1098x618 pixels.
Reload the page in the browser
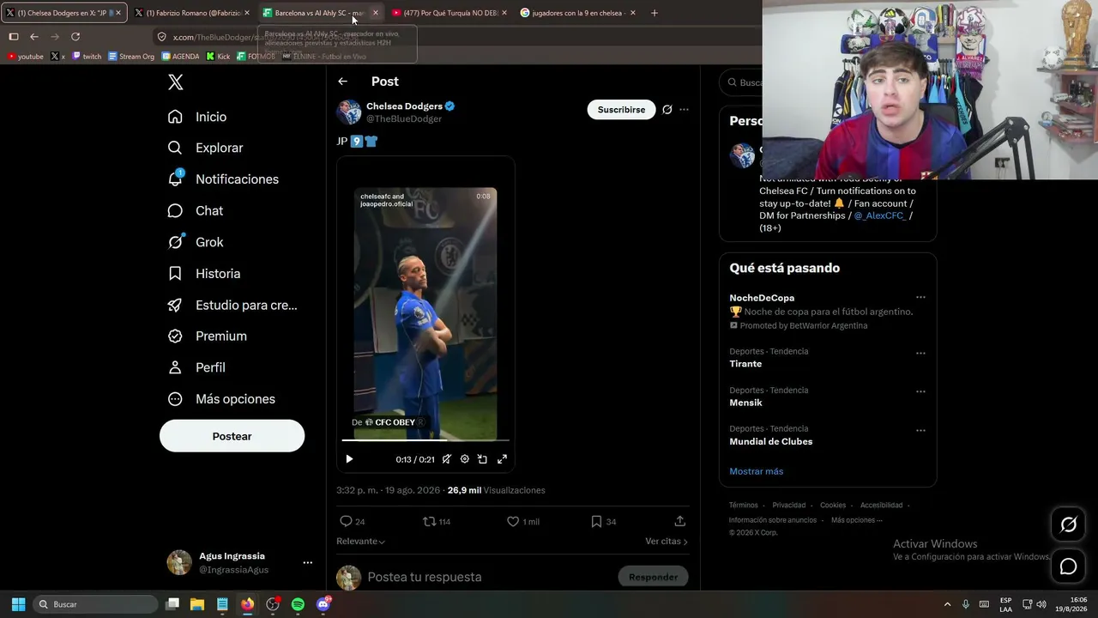[x=75, y=37]
